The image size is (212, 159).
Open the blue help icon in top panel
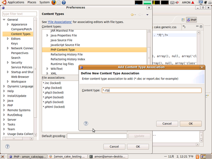(x=64, y=2)
